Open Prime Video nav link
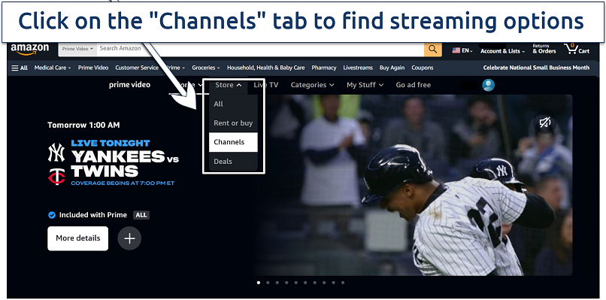The height and width of the screenshot is (300, 606). coord(93,68)
